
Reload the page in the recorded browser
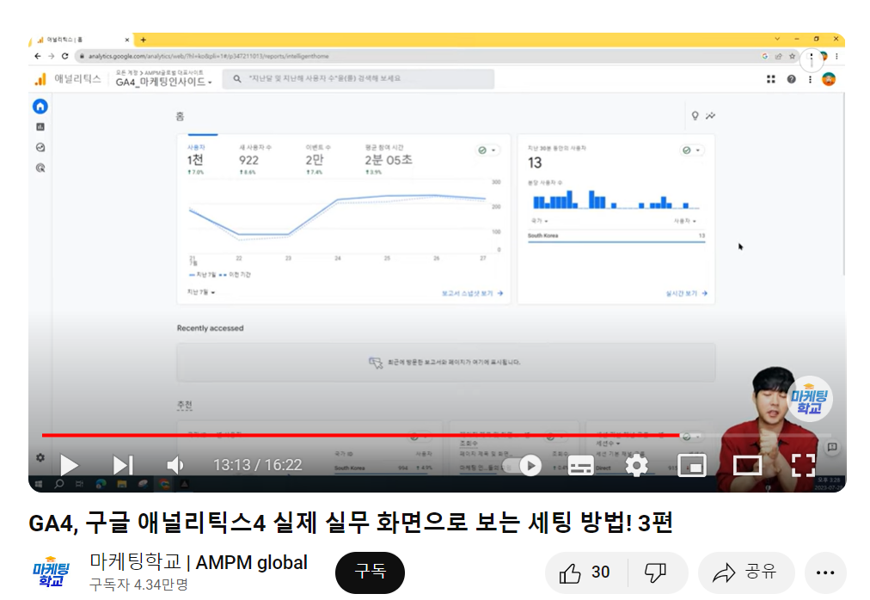[65, 56]
